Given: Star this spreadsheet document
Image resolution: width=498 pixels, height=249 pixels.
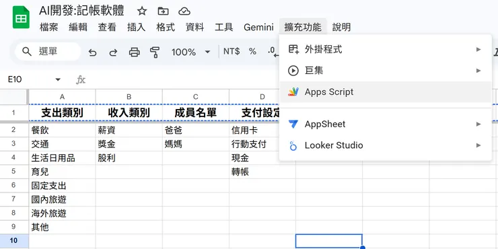Looking at the screenshot, I should click(x=142, y=11).
